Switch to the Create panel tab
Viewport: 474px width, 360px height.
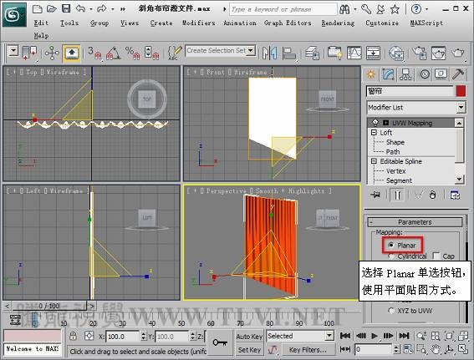[370, 74]
